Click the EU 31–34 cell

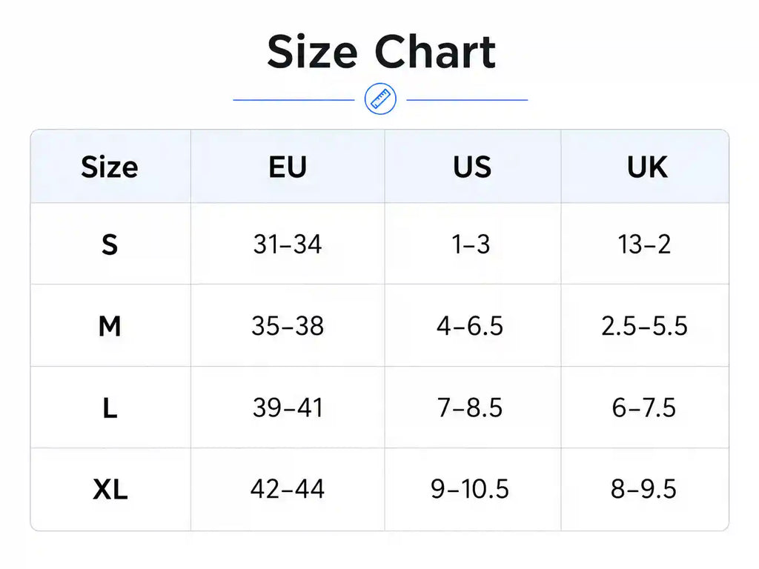(x=288, y=244)
